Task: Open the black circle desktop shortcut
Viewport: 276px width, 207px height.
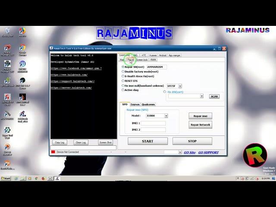Action: point(22,83)
